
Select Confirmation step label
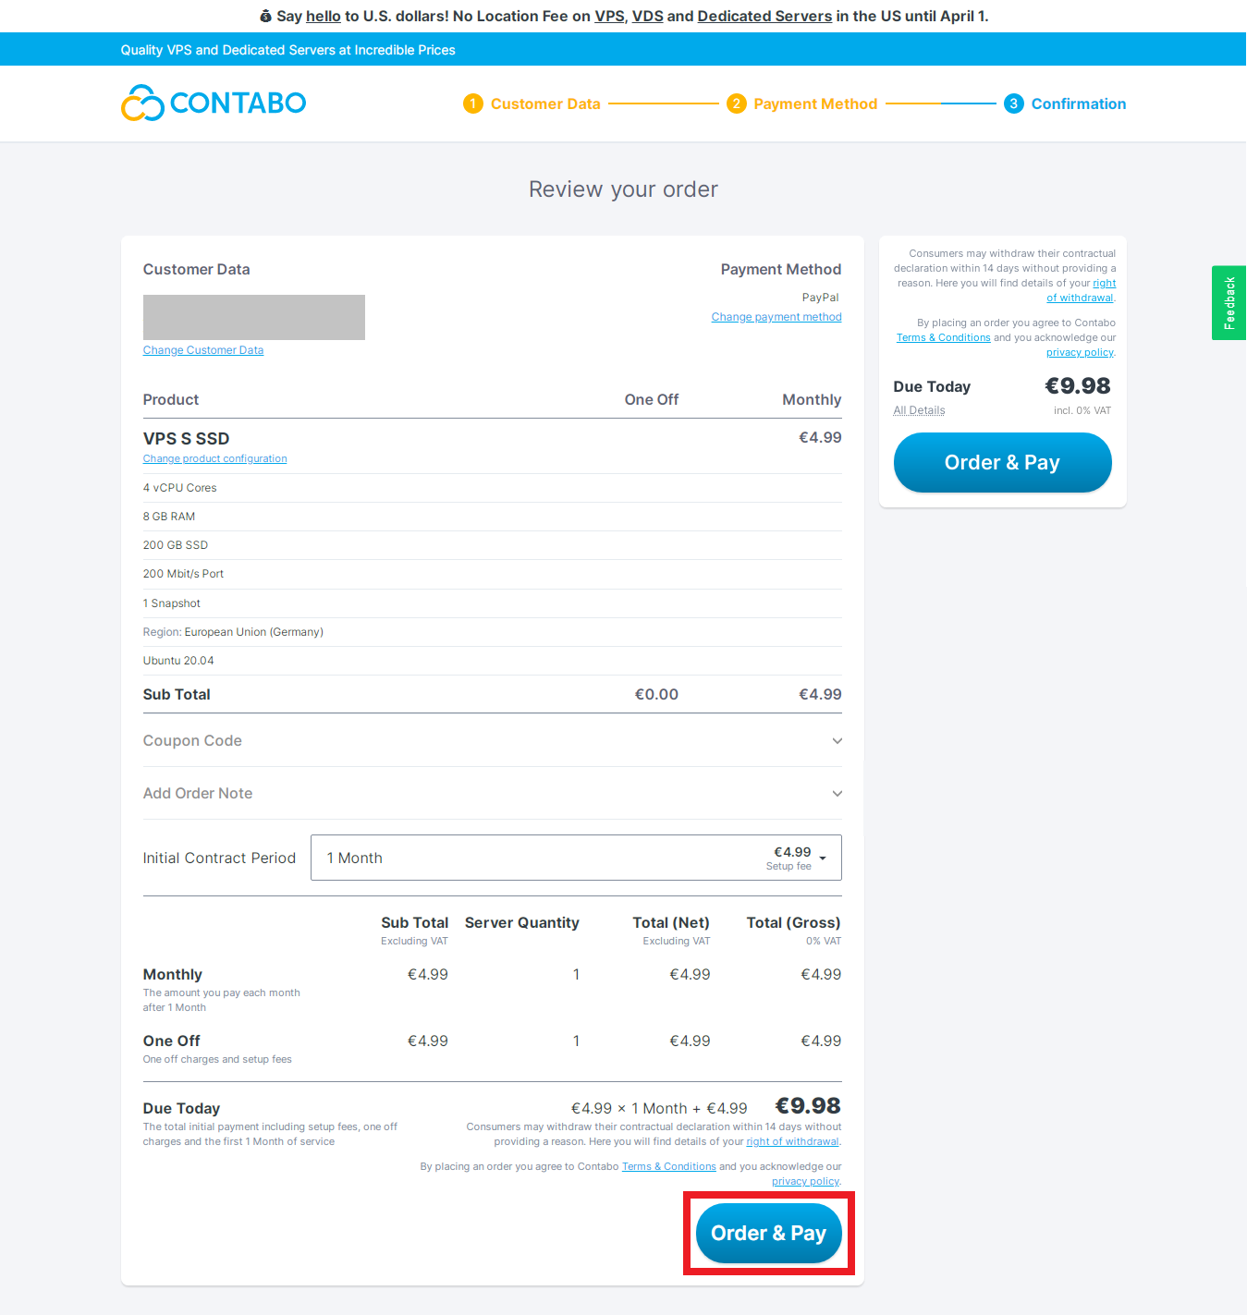tap(1079, 103)
